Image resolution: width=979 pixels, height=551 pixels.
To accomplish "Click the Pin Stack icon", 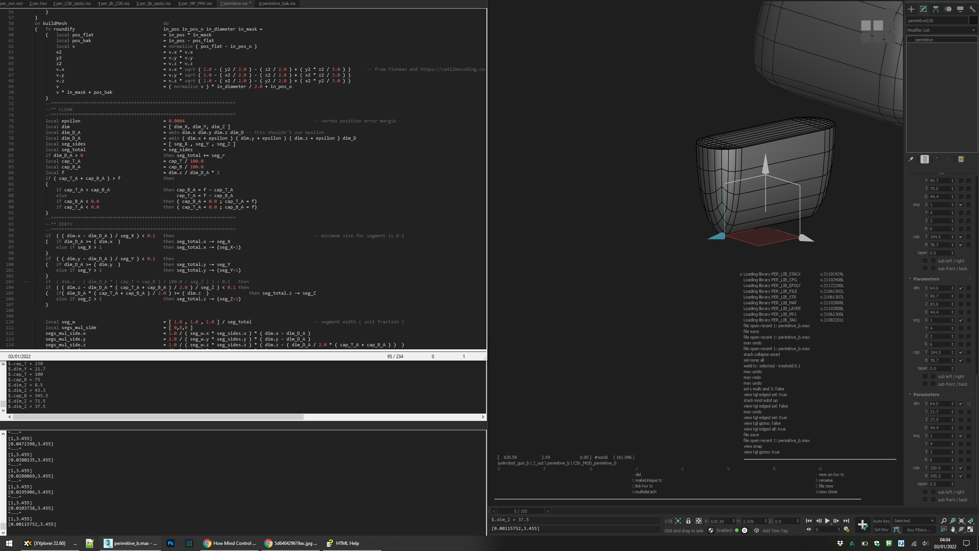I will click(x=911, y=159).
